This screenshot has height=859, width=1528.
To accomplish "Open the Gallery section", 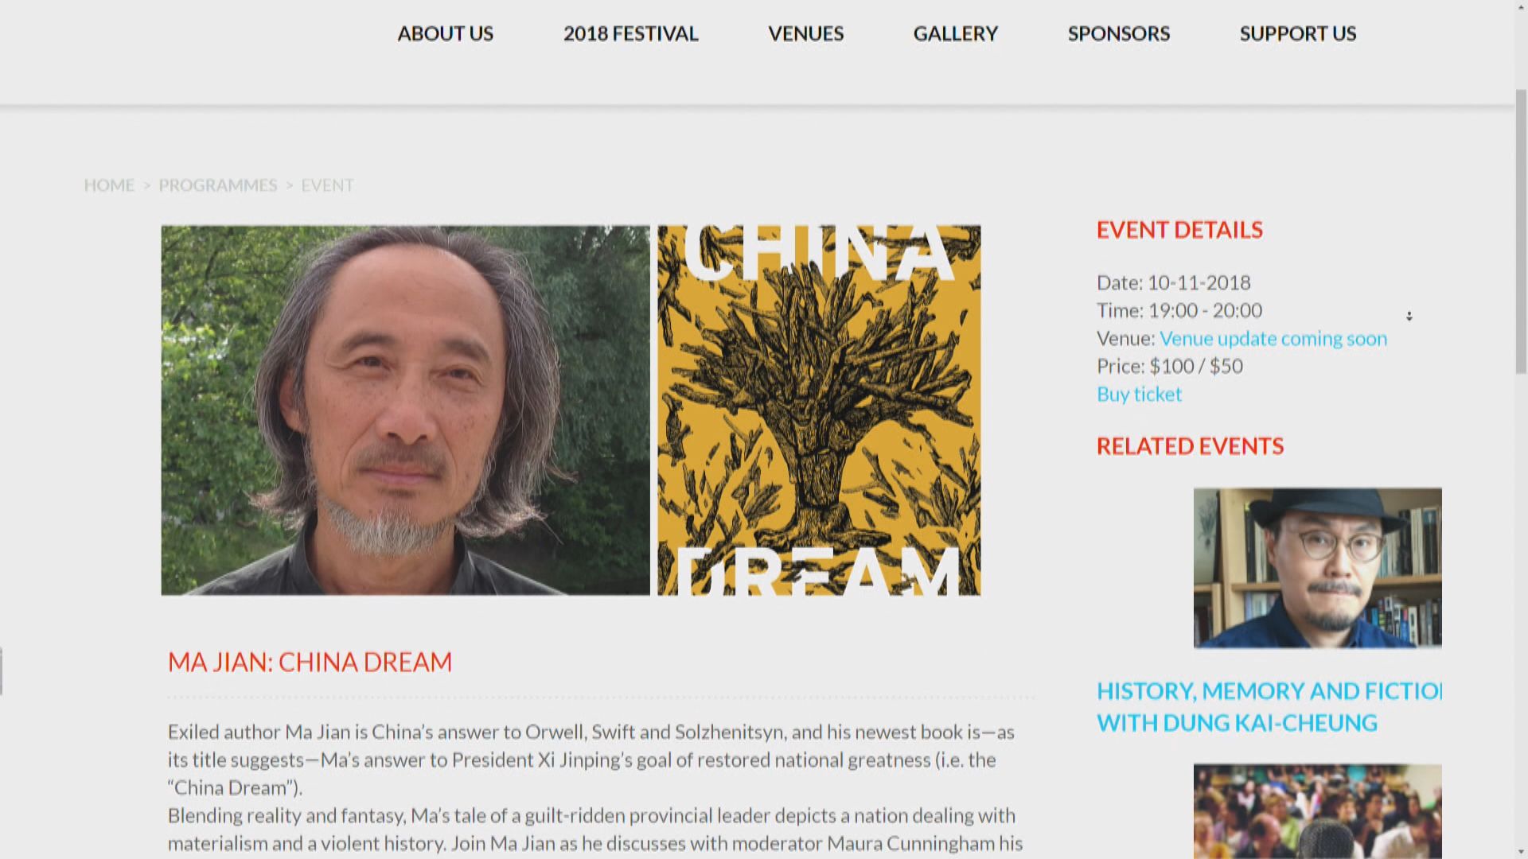I will 955,33.
